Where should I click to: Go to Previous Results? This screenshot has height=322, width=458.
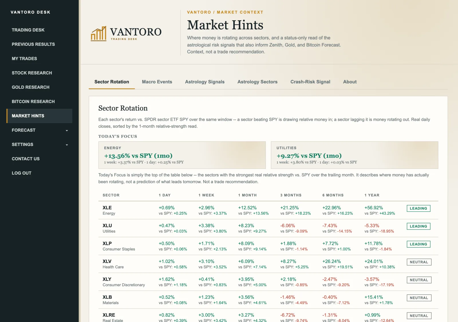point(33,44)
